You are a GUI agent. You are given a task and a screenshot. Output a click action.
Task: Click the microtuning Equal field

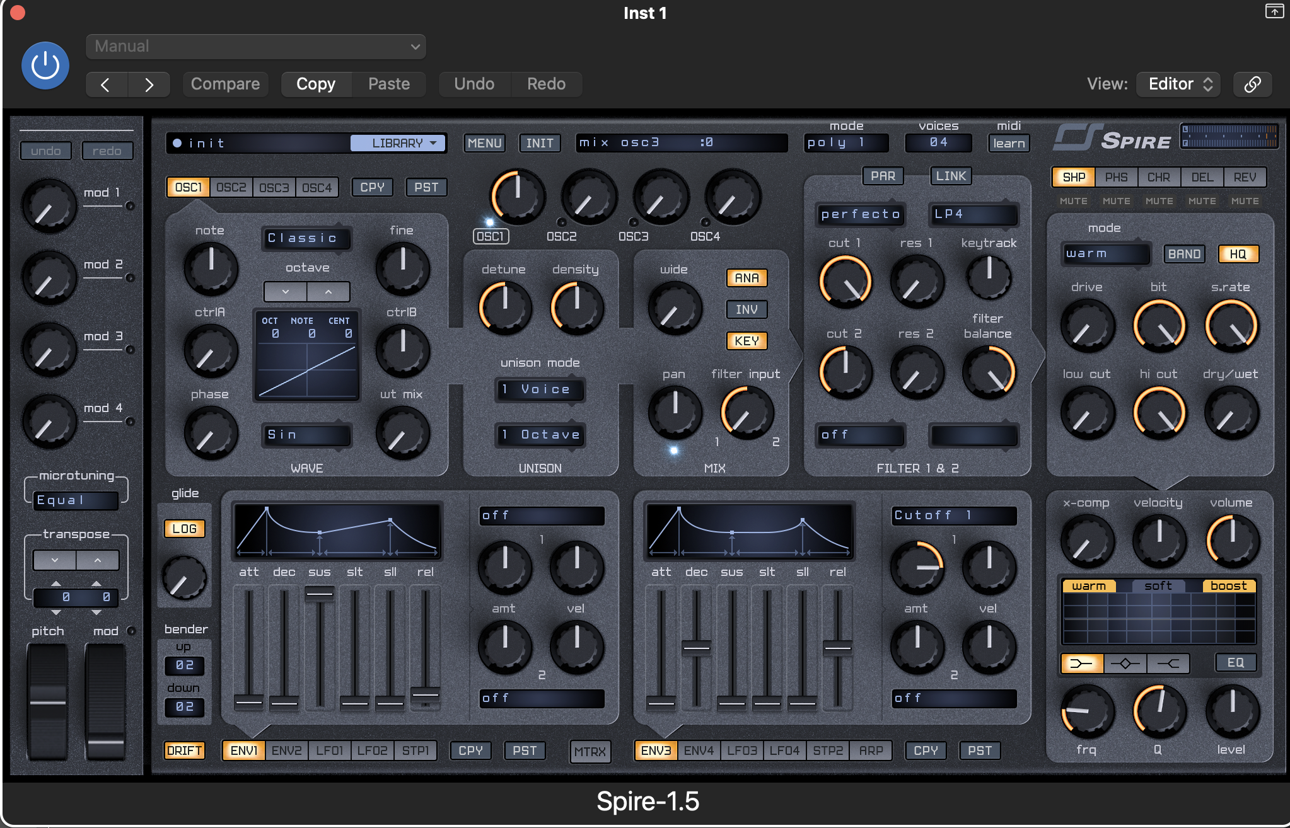76,500
